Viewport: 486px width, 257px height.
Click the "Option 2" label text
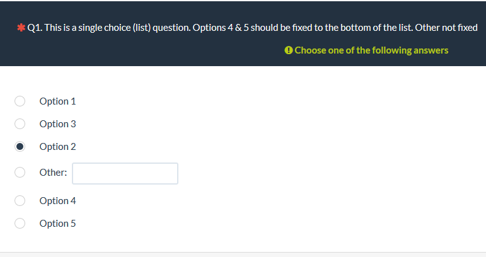point(57,146)
